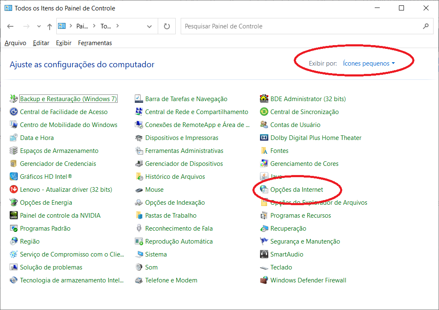Select the Gerenciador de Dispositivos icon

coord(139,163)
